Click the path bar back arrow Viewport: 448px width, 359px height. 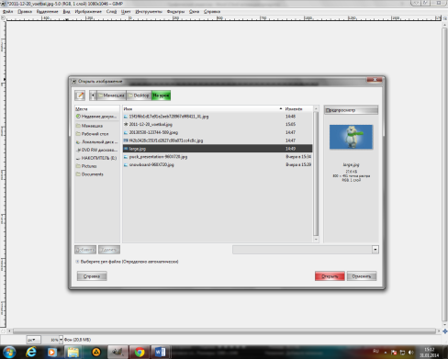[x=93, y=95]
